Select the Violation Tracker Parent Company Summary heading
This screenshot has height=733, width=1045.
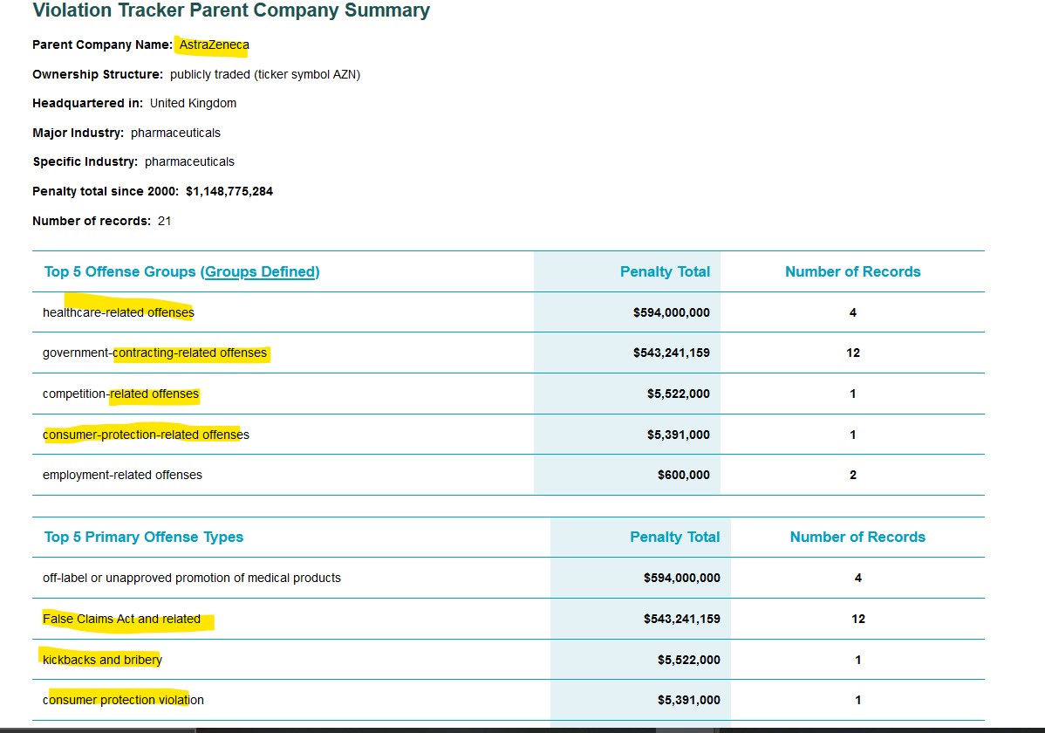231,10
